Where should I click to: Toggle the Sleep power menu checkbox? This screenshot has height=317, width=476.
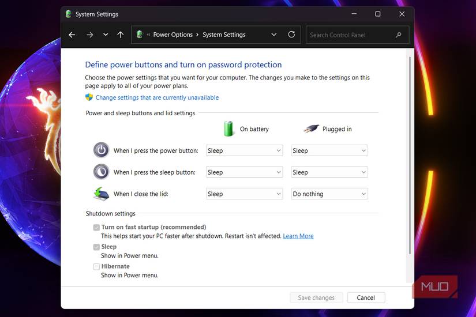(x=96, y=247)
